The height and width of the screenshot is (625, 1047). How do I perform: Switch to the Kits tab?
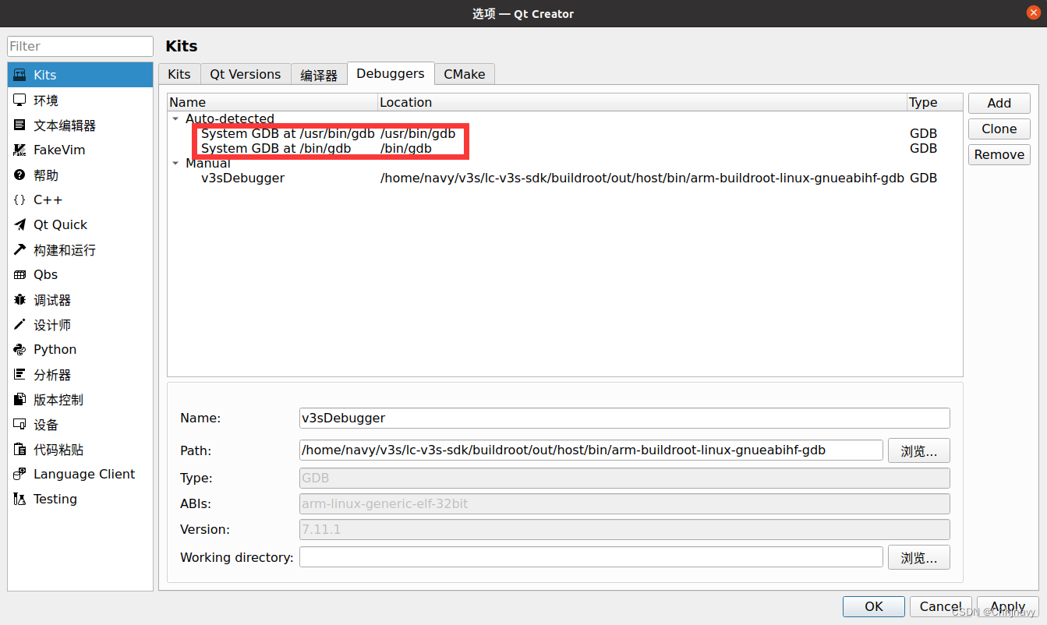point(179,74)
